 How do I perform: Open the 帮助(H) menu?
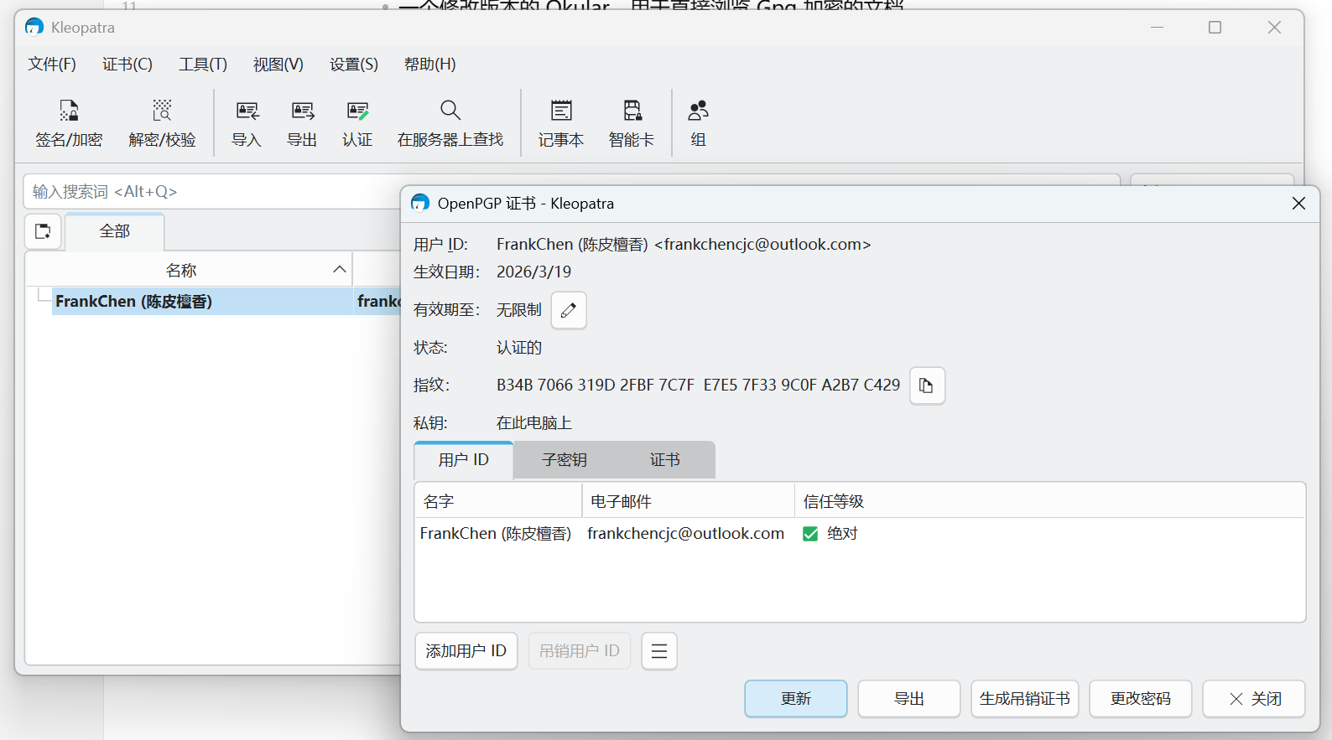(430, 65)
